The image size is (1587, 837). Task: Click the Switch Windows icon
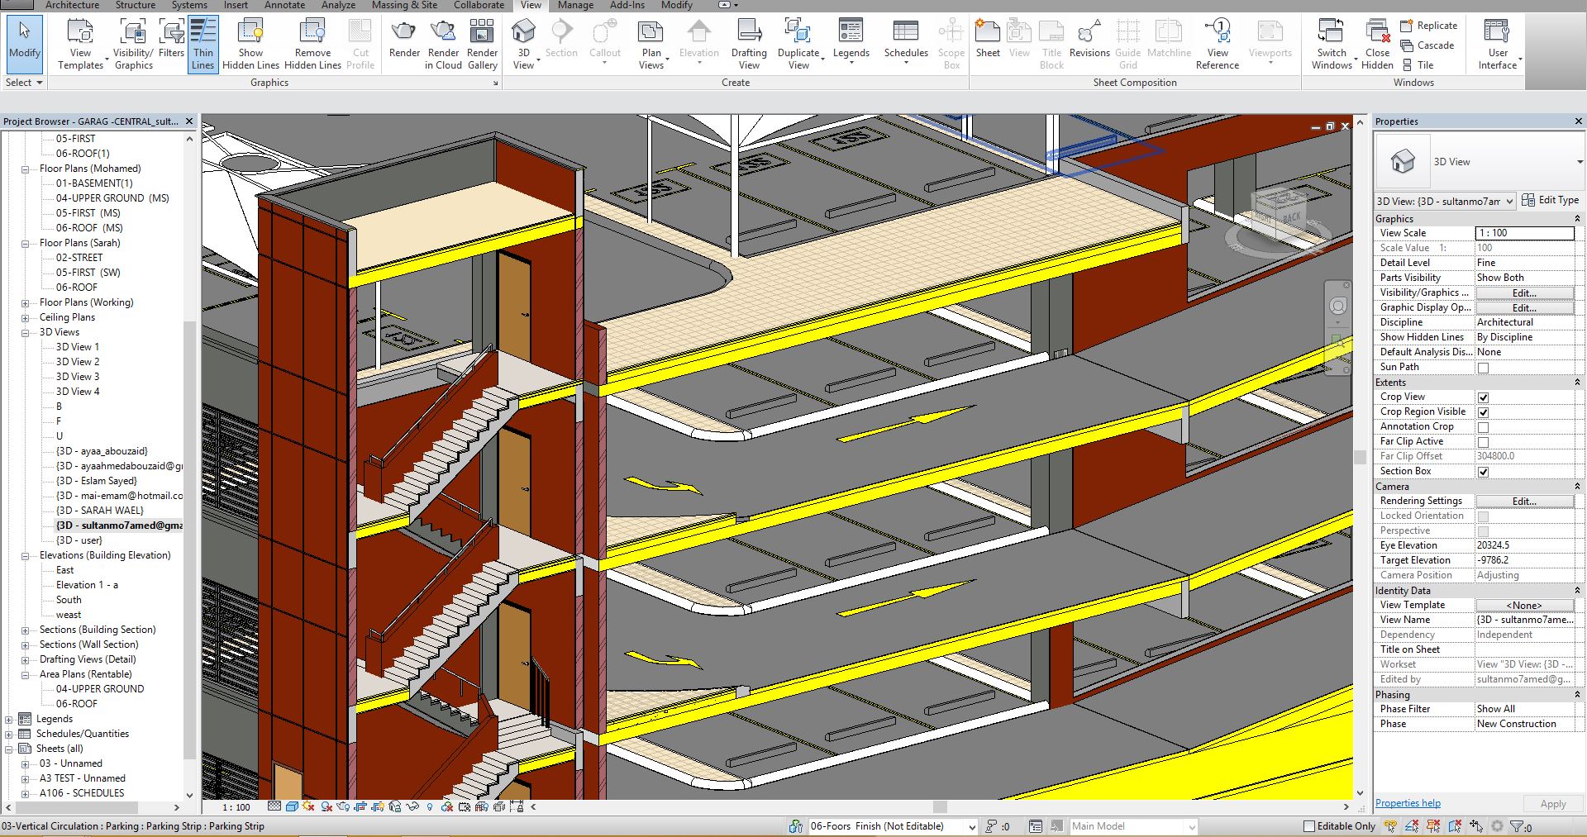[x=1331, y=44]
